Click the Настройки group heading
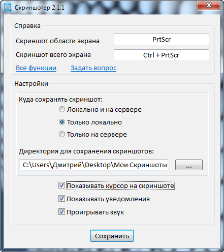The width and height of the screenshot is (224, 252). click(31, 84)
